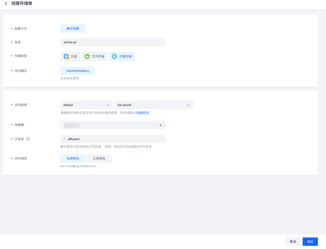Screen dimensions: 326x249
Task: Click the subdirectory help question mark icon
Action: [28, 139]
